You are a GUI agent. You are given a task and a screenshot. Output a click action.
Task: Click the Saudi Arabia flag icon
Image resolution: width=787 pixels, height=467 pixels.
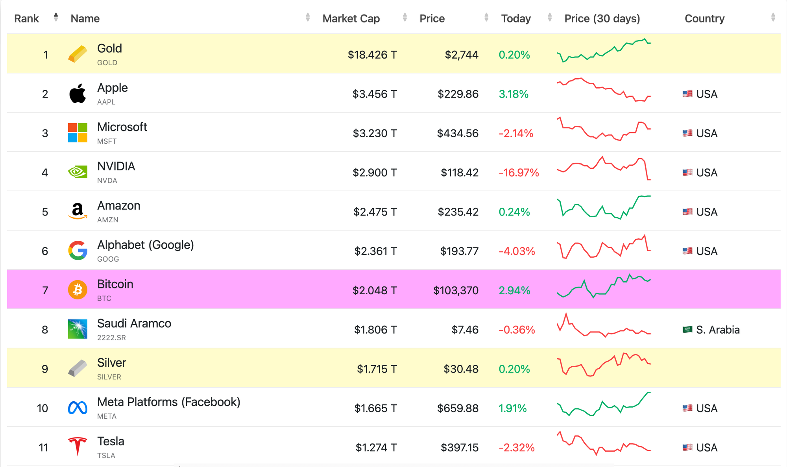pos(687,329)
